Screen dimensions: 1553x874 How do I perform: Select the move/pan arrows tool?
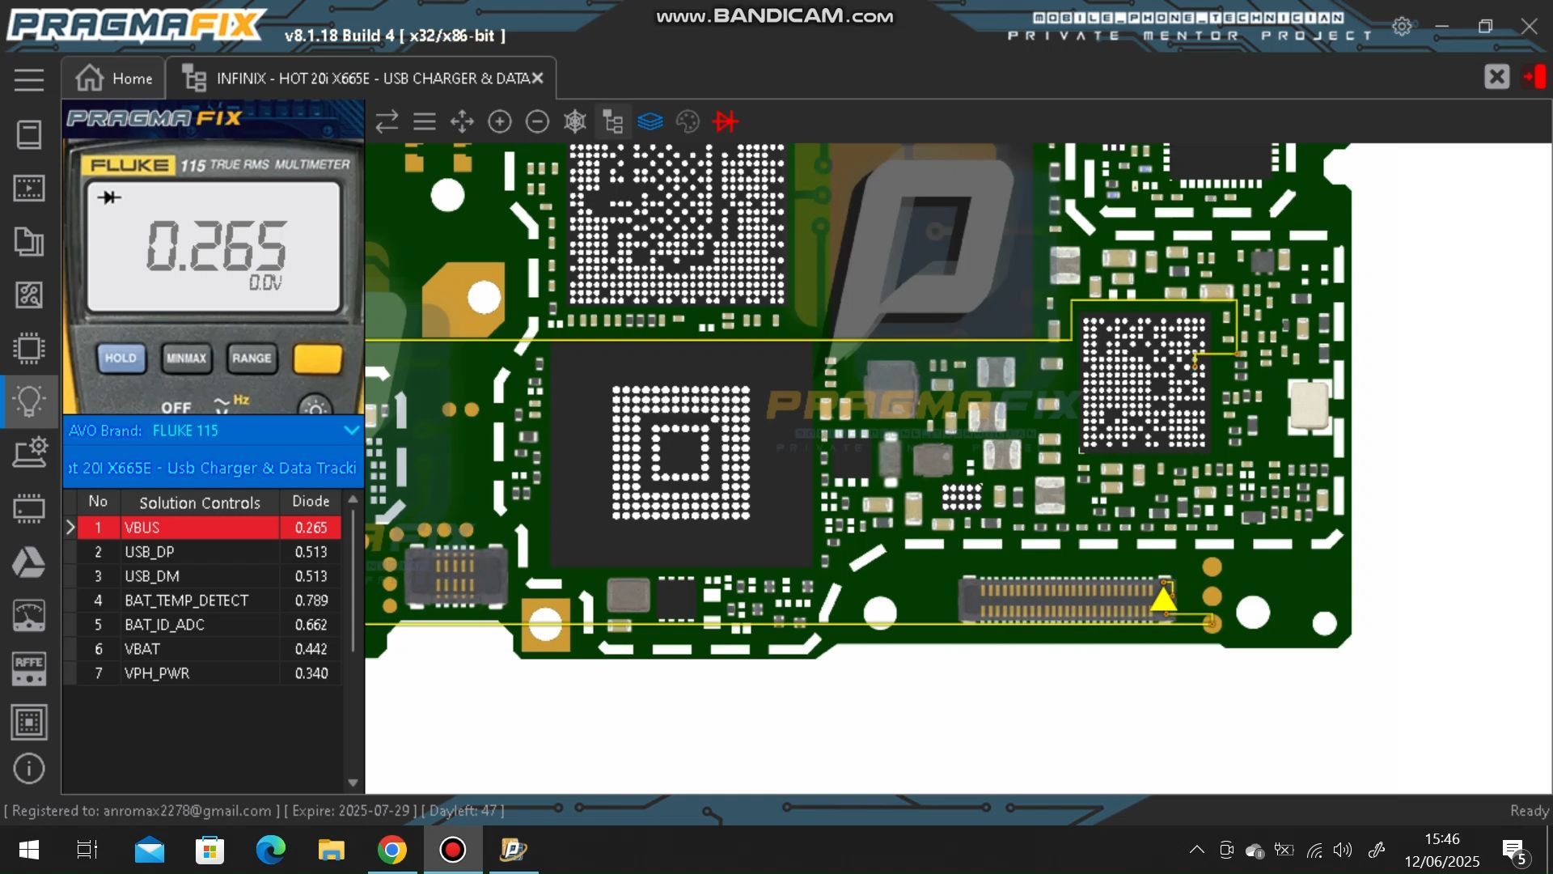462,121
